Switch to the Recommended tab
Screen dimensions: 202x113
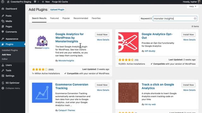tap(81, 18)
